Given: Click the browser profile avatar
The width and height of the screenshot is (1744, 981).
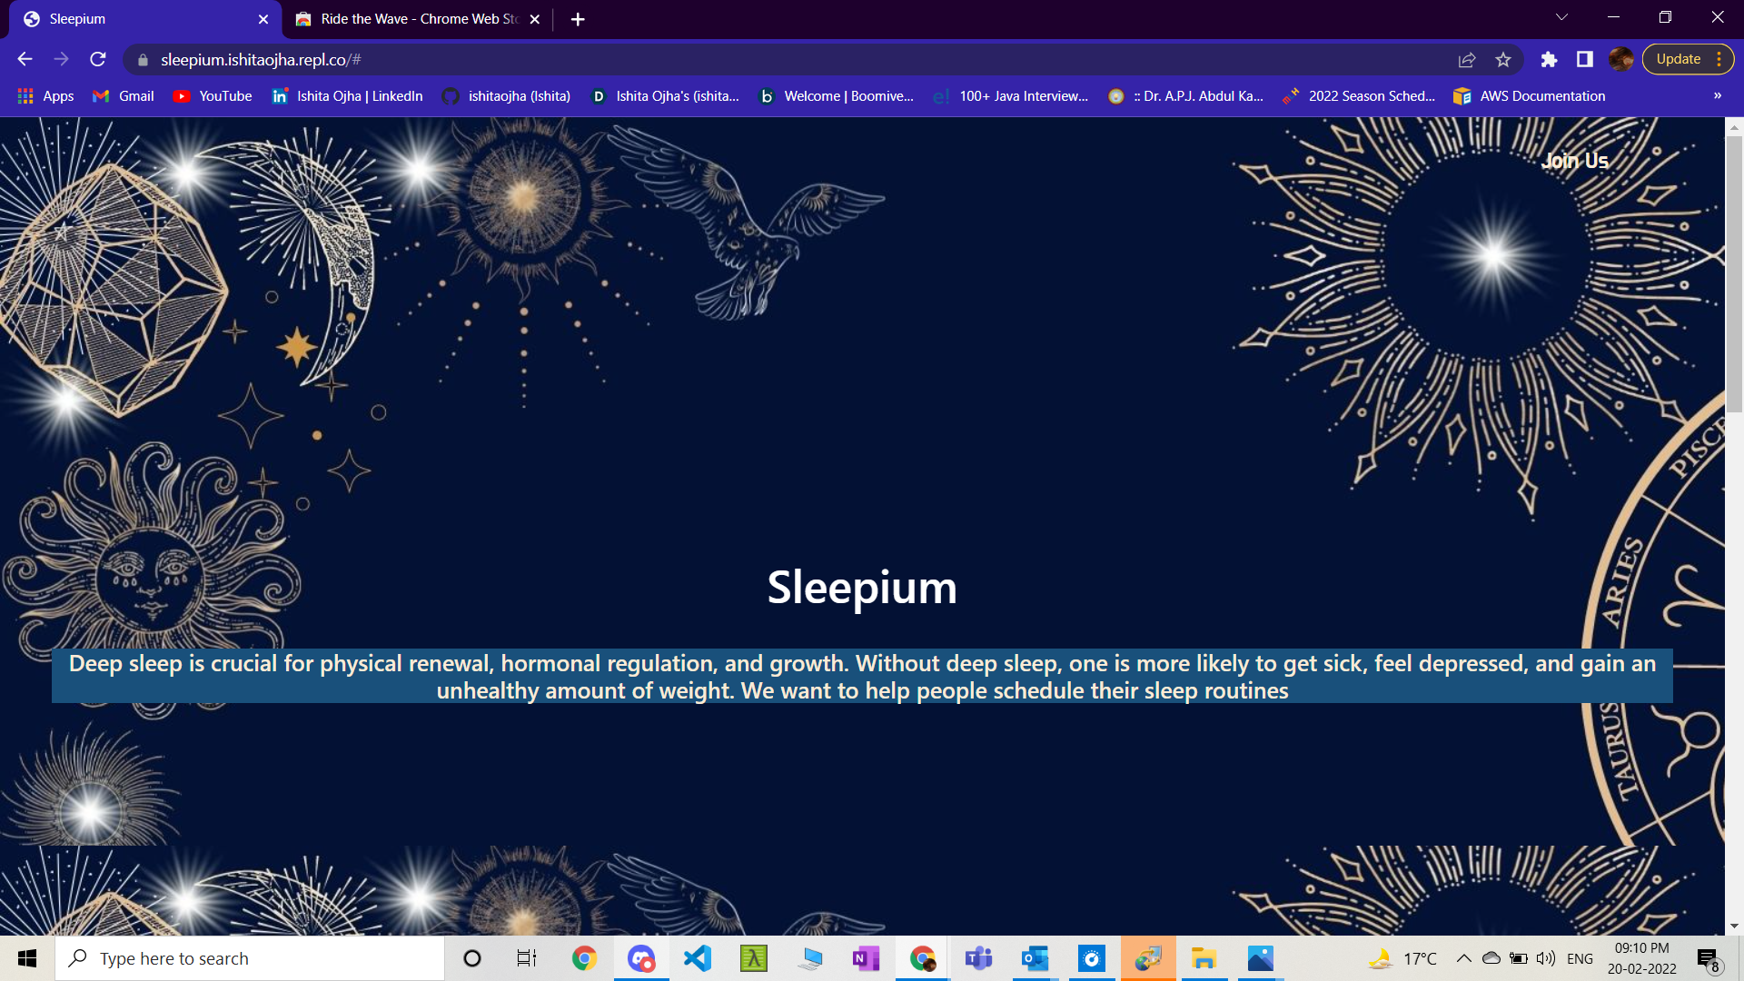Looking at the screenshot, I should [x=1621, y=58].
